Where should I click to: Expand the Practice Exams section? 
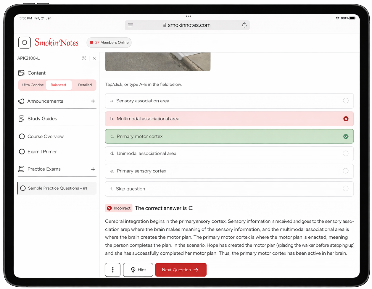click(x=93, y=169)
